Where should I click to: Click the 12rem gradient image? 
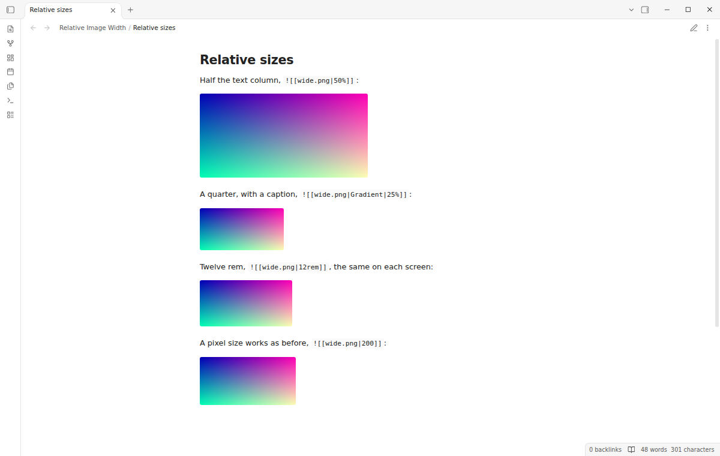246,304
